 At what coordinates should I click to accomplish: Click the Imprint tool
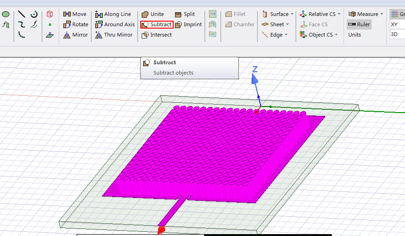pos(189,24)
